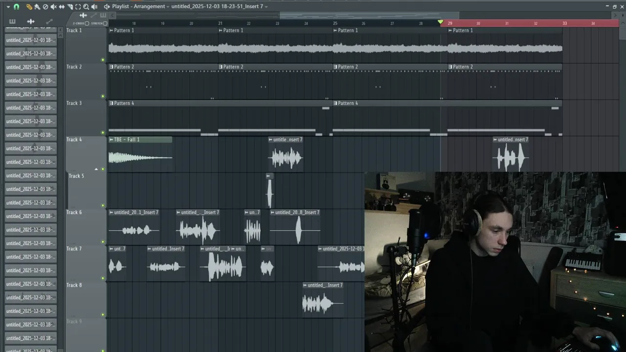Viewport: 626px width, 352px height.
Task: Toggle the magnet snap icon
Action: click(16, 7)
